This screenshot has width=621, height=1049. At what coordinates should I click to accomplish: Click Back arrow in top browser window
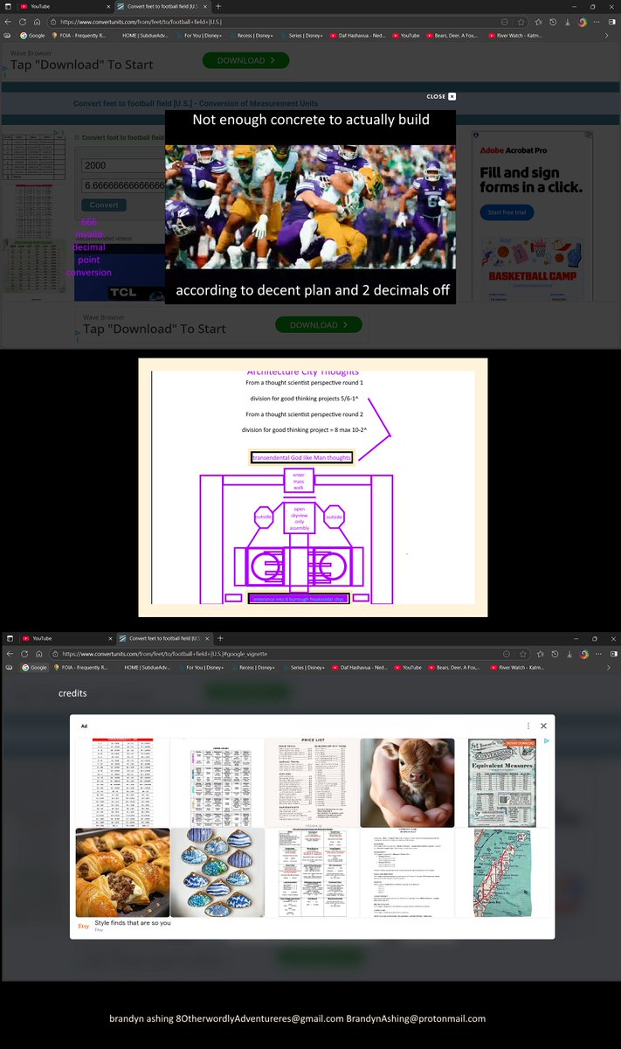pyautogui.click(x=10, y=21)
